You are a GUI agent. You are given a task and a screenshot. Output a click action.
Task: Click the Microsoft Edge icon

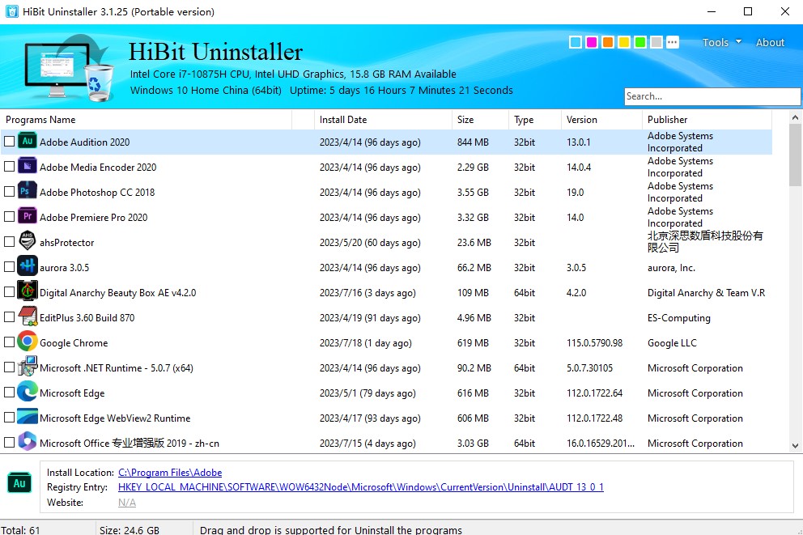[28, 393]
